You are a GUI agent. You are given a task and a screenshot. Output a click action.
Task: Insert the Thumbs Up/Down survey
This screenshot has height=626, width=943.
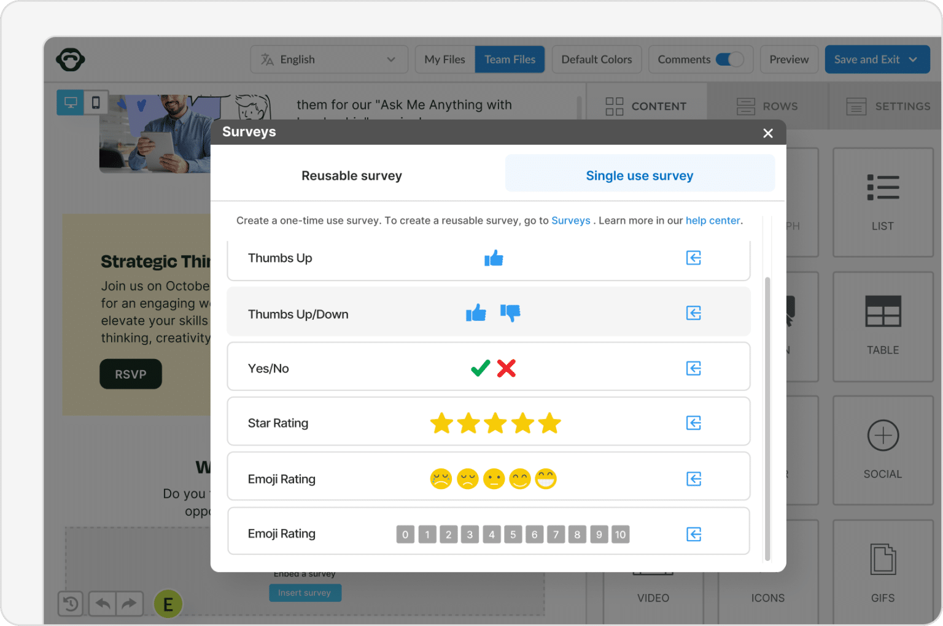point(693,313)
